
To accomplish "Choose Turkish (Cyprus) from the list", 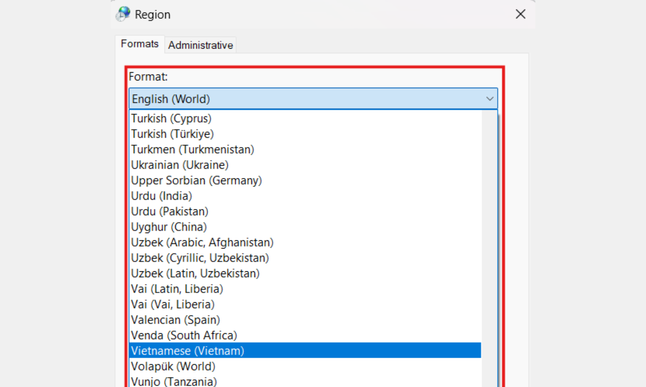I will 171,119.
